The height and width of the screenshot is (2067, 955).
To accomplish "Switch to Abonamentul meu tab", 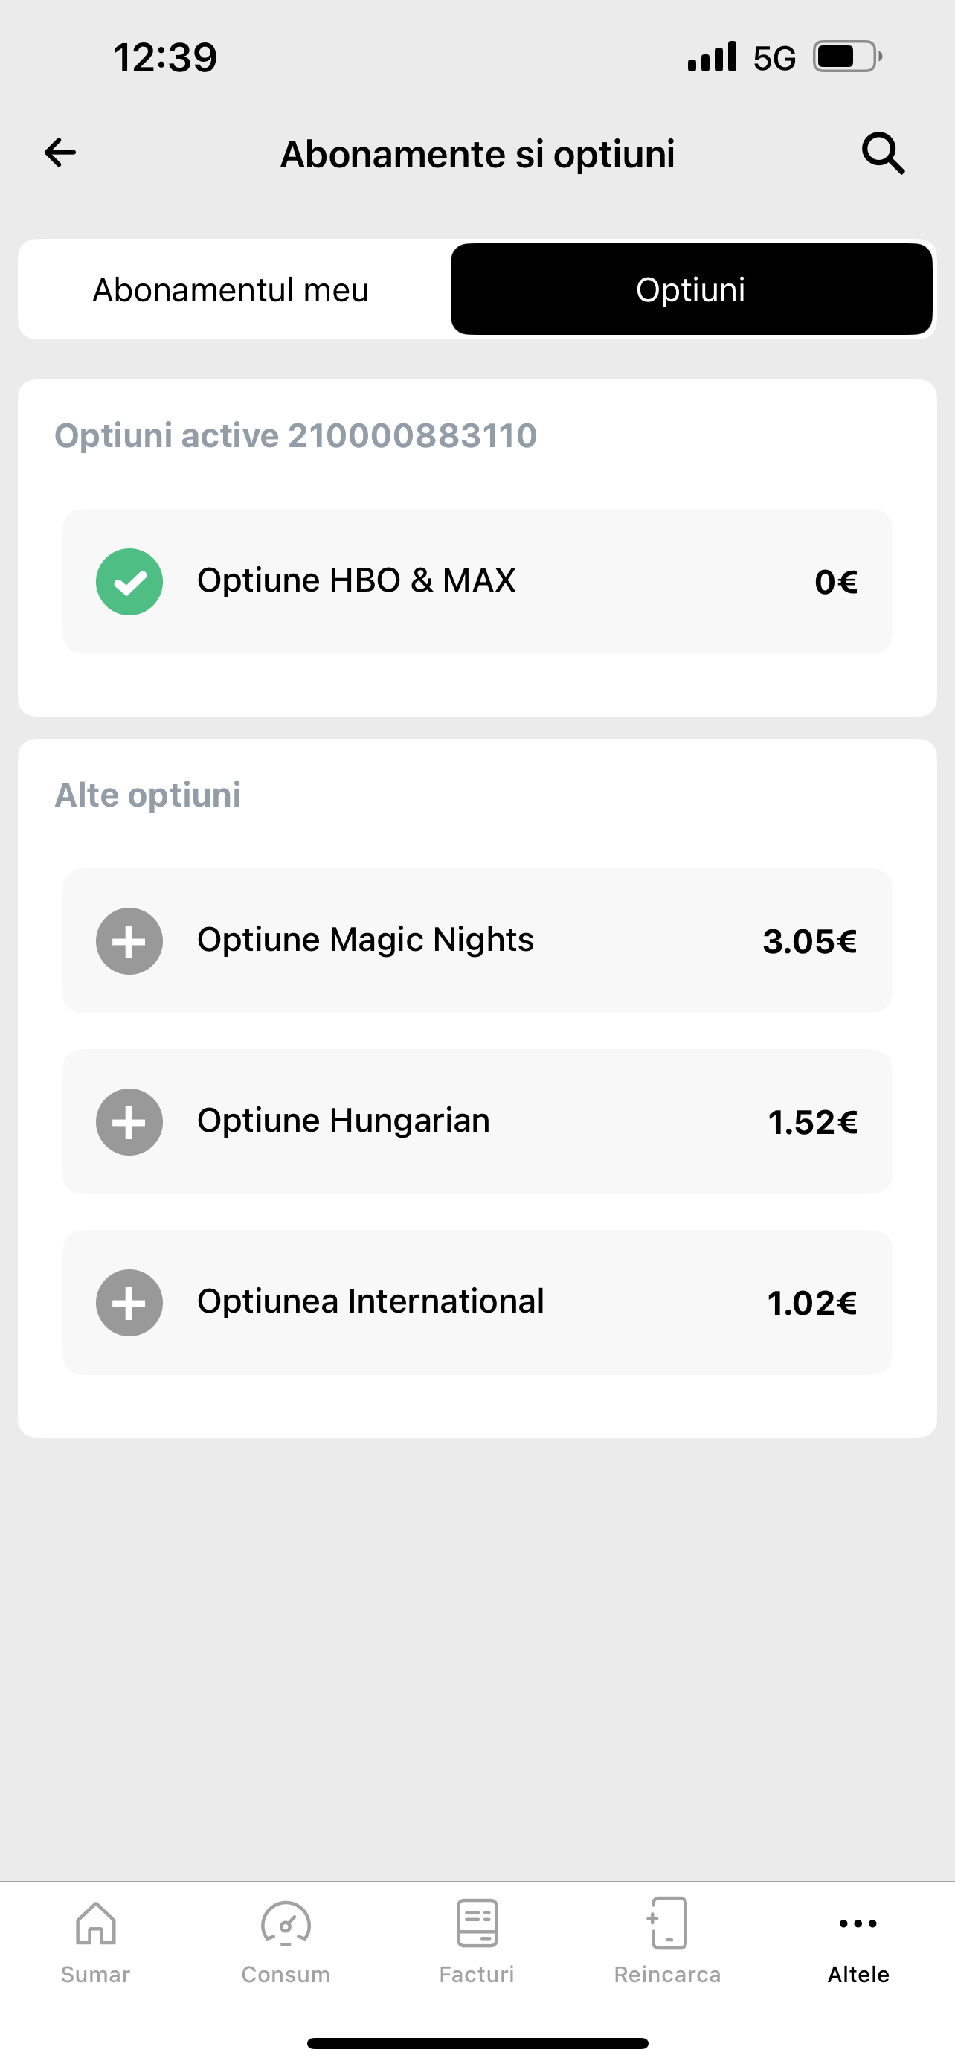I will point(231,289).
